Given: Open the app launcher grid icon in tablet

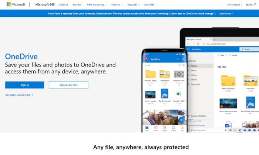Looking at the screenshot, I should [x=188, y=49].
